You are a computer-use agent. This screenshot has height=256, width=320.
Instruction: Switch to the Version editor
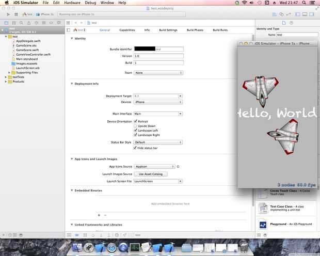tap(289, 14)
